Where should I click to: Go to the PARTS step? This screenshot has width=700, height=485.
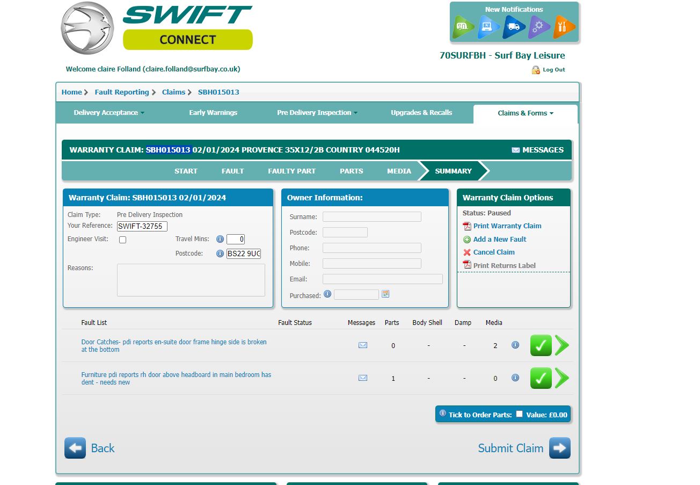(x=352, y=171)
